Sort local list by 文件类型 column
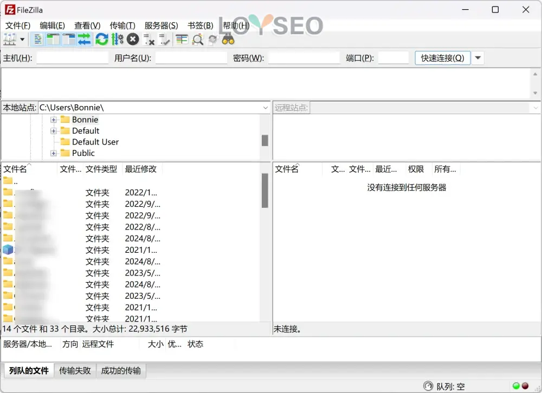The image size is (542, 393). (x=101, y=169)
